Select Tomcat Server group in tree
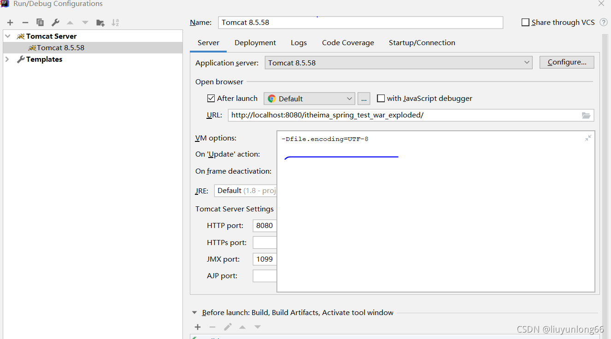611x339 pixels. [52, 36]
